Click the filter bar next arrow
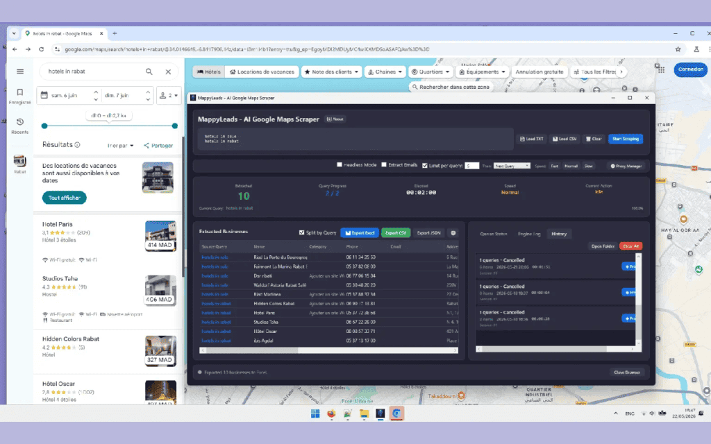Viewport: 711px width, 444px height. (621, 71)
